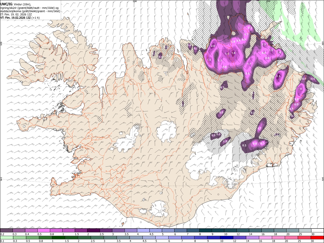Click the 'slydda/snjókoma' legend description line
This screenshot has width=324, height=243.
pyautogui.click(x=30, y=11)
